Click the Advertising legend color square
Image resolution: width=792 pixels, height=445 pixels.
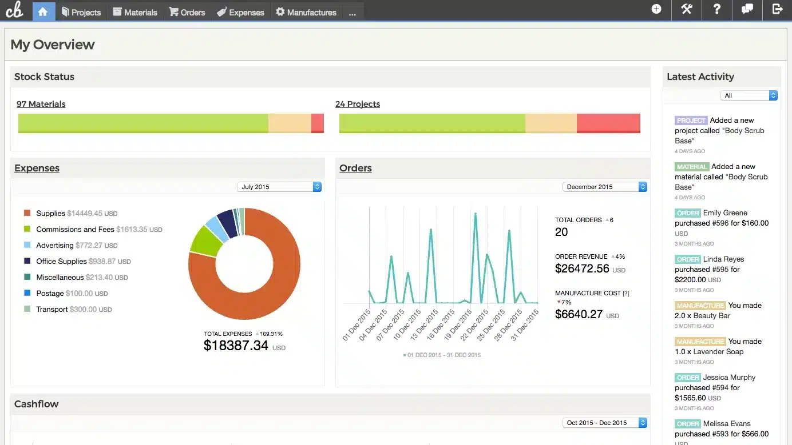click(27, 245)
